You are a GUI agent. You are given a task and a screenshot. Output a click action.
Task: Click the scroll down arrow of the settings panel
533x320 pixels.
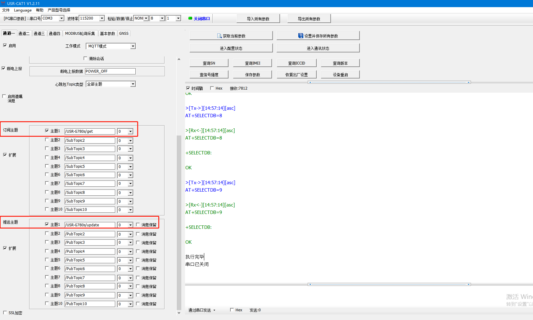(x=179, y=313)
